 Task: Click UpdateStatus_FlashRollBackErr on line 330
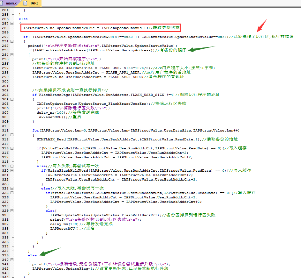pyautogui.click(x=125, y=215)
